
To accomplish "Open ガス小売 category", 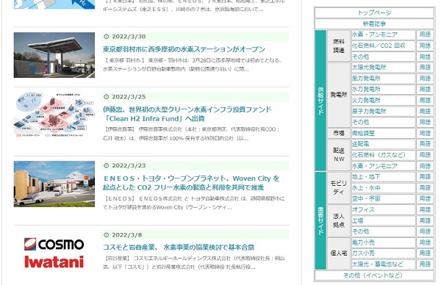I will [363, 253].
